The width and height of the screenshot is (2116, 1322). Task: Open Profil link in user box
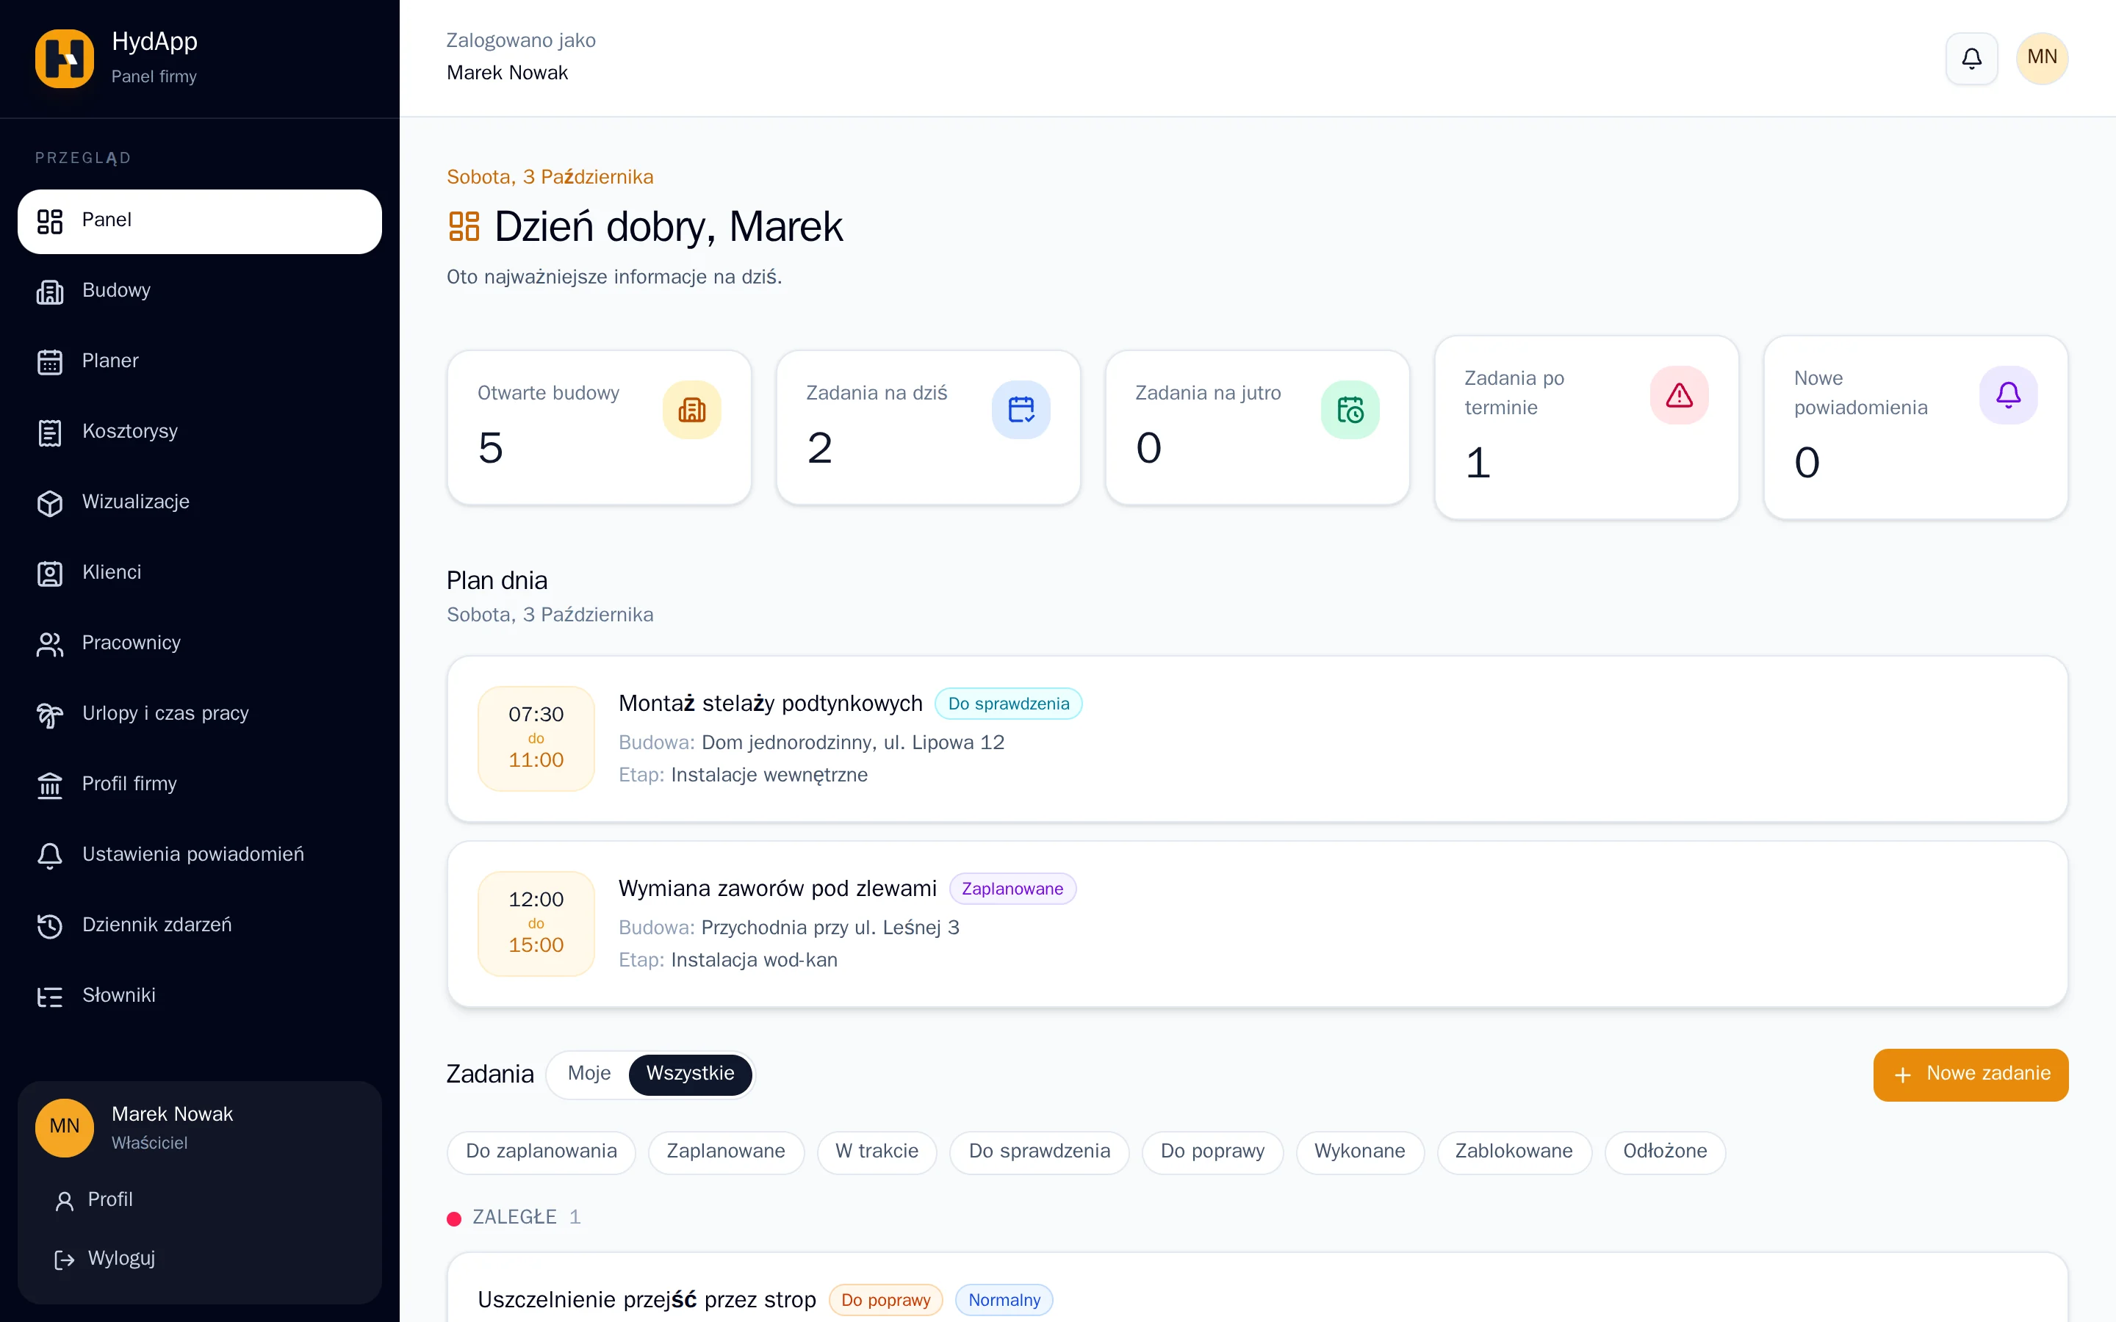click(199, 1201)
